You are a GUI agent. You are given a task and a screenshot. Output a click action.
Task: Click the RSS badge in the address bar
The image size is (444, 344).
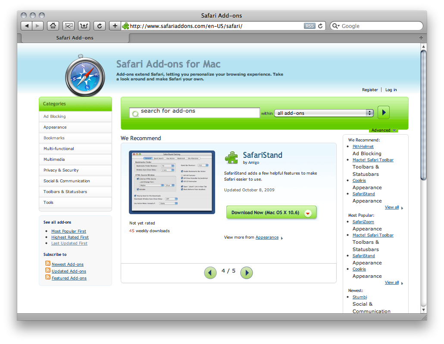pyautogui.click(x=310, y=25)
